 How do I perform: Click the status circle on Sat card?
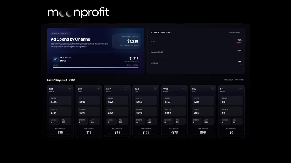pyautogui.click(x=70, y=88)
